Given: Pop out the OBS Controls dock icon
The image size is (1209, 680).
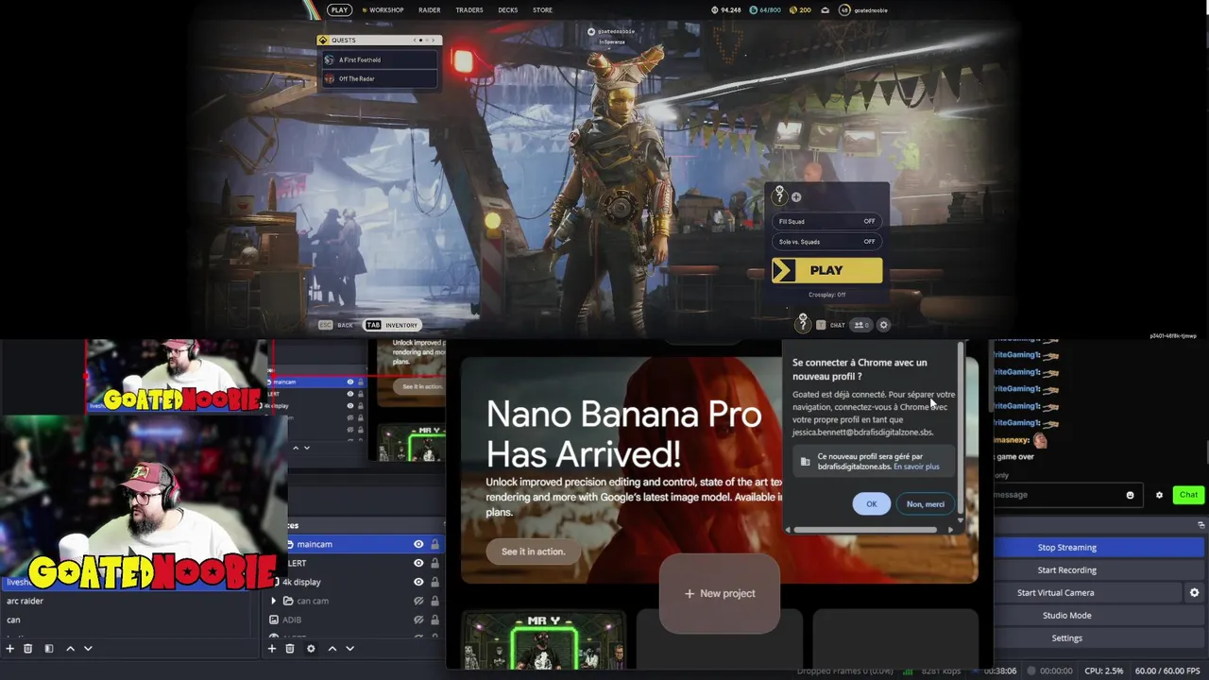Looking at the screenshot, I should click(x=1200, y=524).
